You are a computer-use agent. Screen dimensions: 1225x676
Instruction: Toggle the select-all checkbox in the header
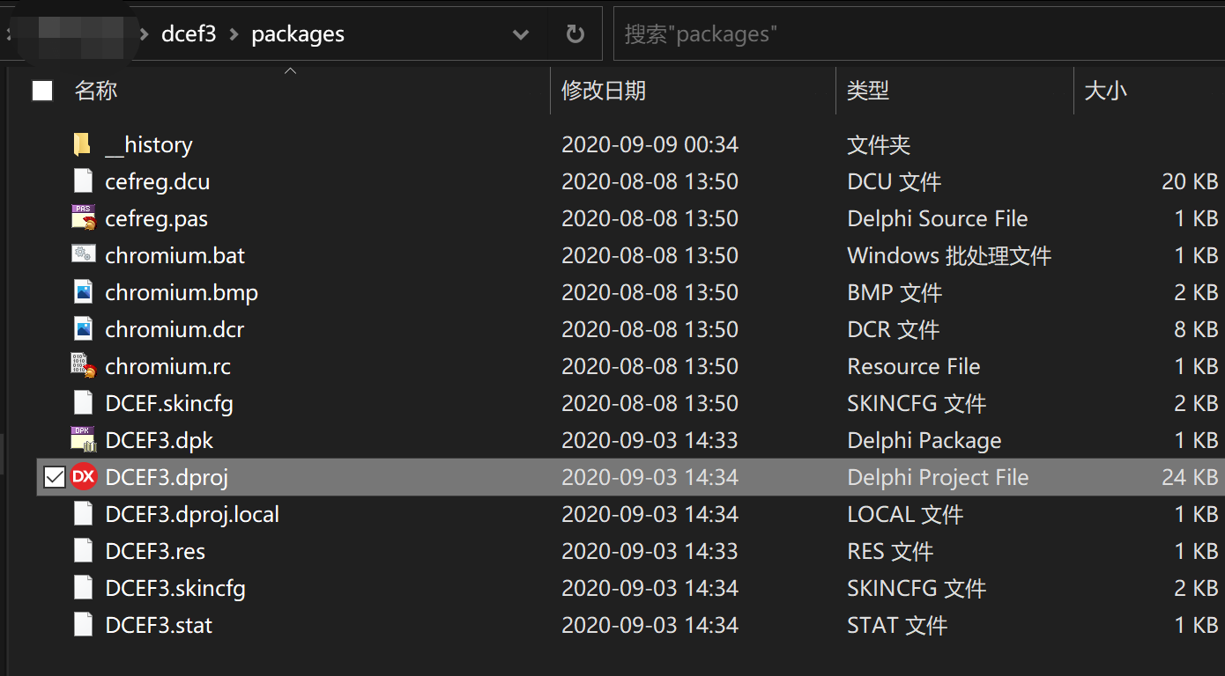[42, 91]
